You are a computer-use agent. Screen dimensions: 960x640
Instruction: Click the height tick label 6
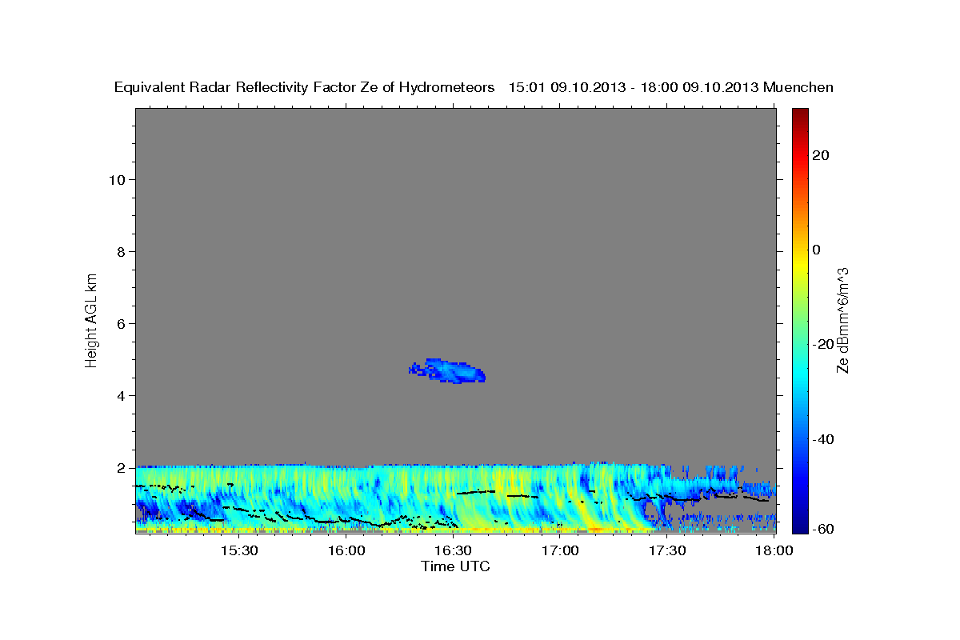(x=121, y=323)
